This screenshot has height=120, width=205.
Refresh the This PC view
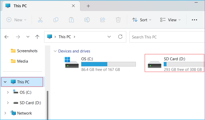click(x=120, y=37)
